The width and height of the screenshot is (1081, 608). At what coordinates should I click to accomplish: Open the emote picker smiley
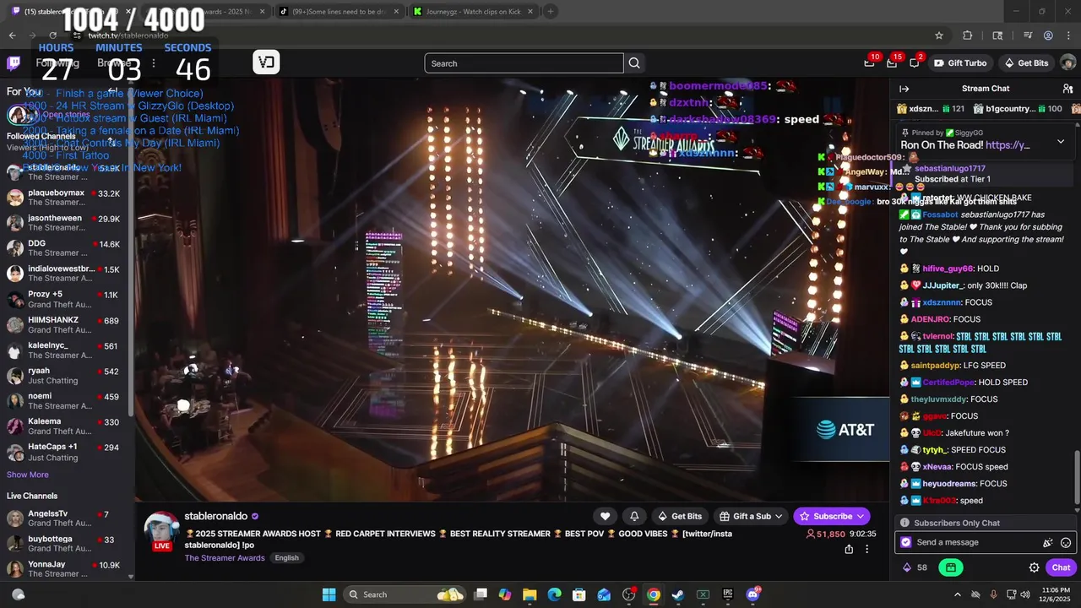coord(1066,543)
